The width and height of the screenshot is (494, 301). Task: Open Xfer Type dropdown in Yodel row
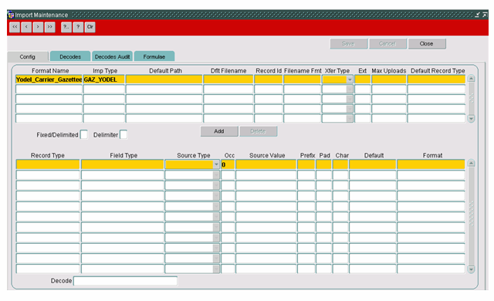click(x=350, y=79)
